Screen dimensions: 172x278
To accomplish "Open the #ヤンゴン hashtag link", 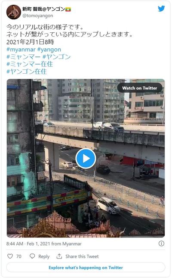I will pyautogui.click(x=57, y=57).
